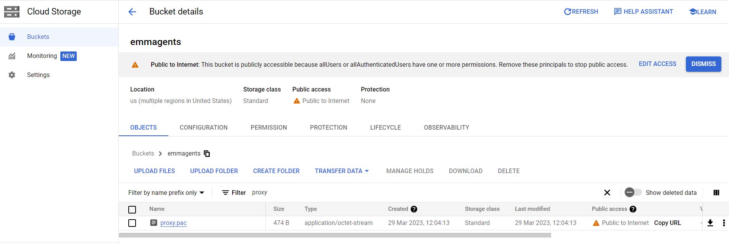The height and width of the screenshot is (244, 729).
Task: Open the Transfer Data dropdown
Action: point(342,171)
